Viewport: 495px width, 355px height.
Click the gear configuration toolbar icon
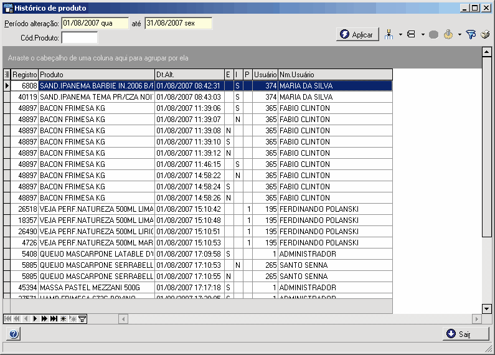pyautogui.click(x=448, y=34)
